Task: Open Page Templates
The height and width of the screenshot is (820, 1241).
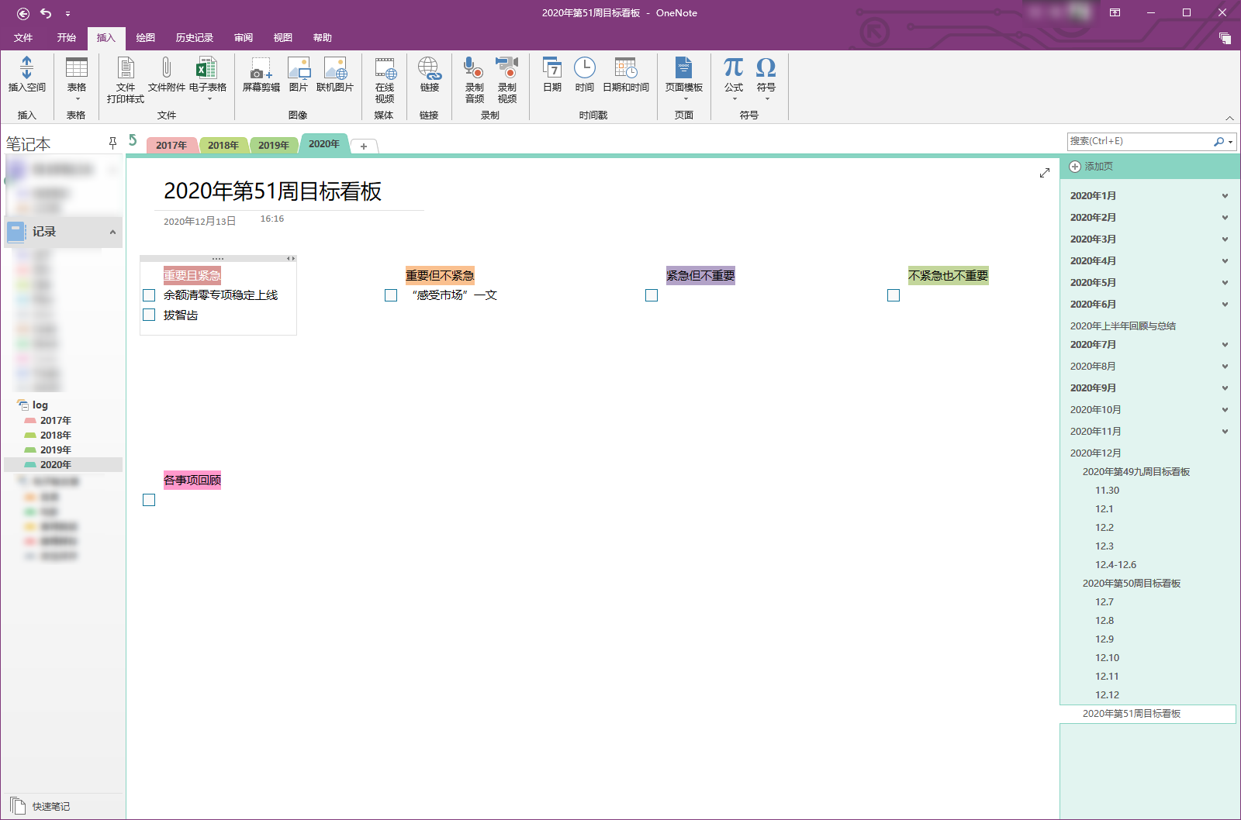Action: click(x=684, y=78)
